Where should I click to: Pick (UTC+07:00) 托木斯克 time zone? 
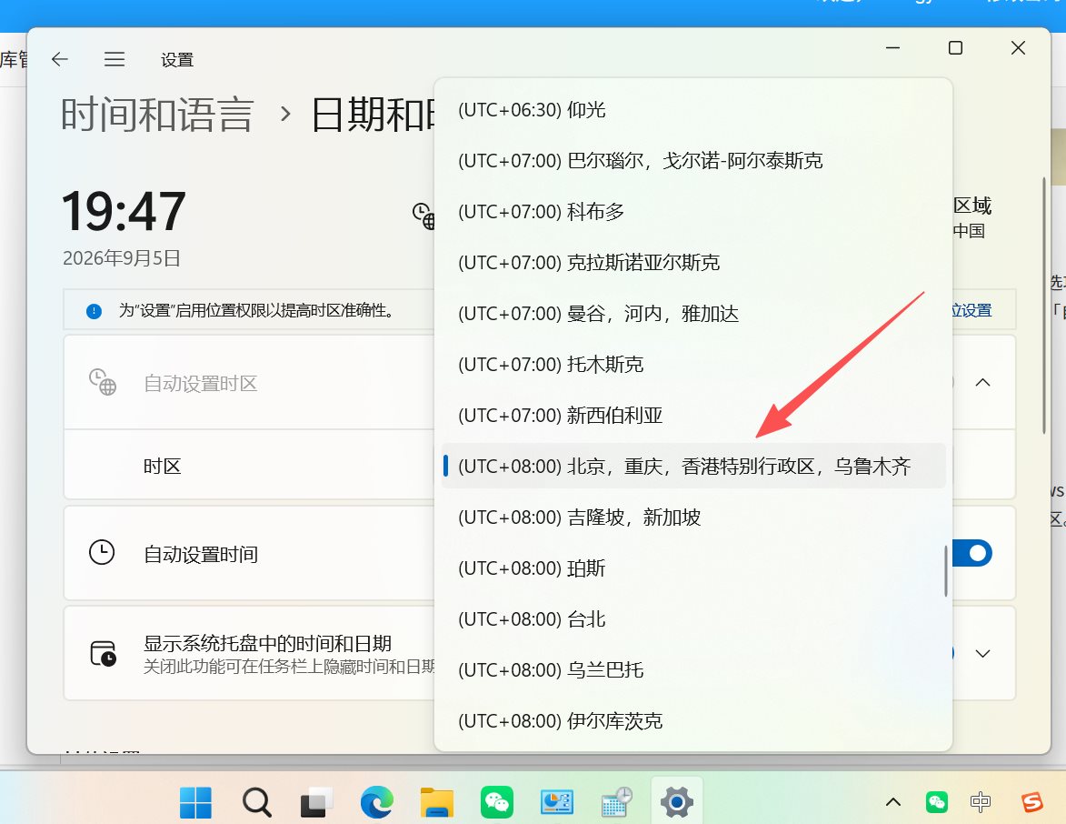coord(693,365)
